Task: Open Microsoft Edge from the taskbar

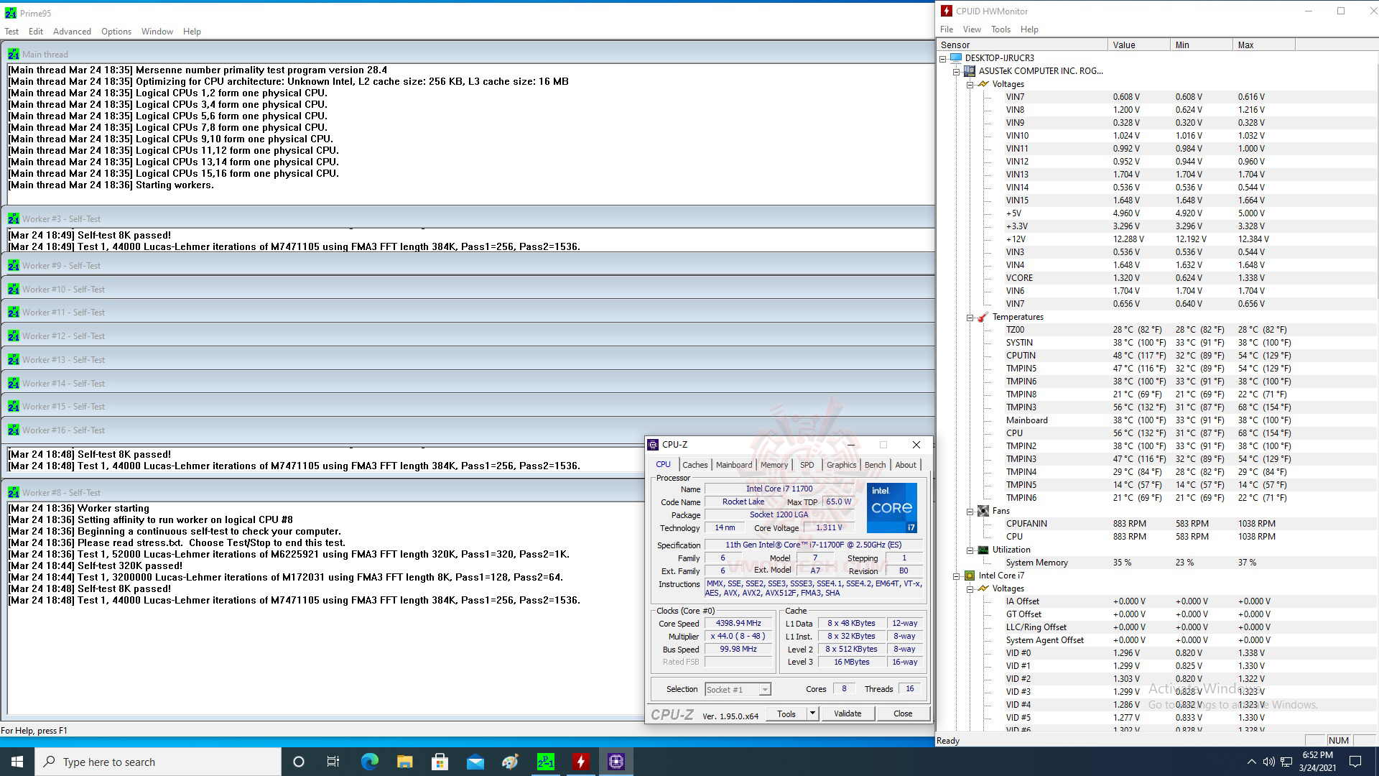Action: click(x=369, y=762)
